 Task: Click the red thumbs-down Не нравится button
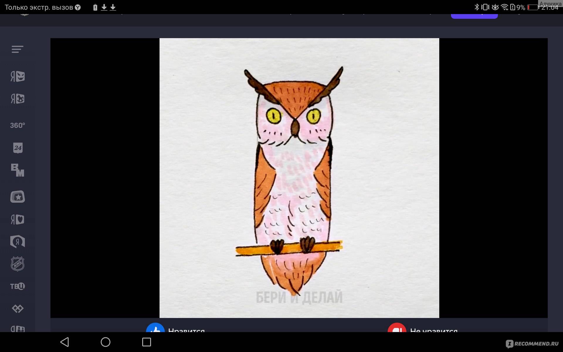[397, 329]
